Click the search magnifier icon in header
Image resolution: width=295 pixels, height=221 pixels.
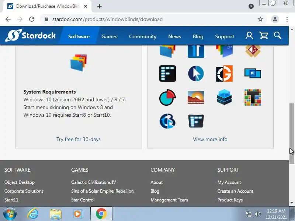(278, 35)
